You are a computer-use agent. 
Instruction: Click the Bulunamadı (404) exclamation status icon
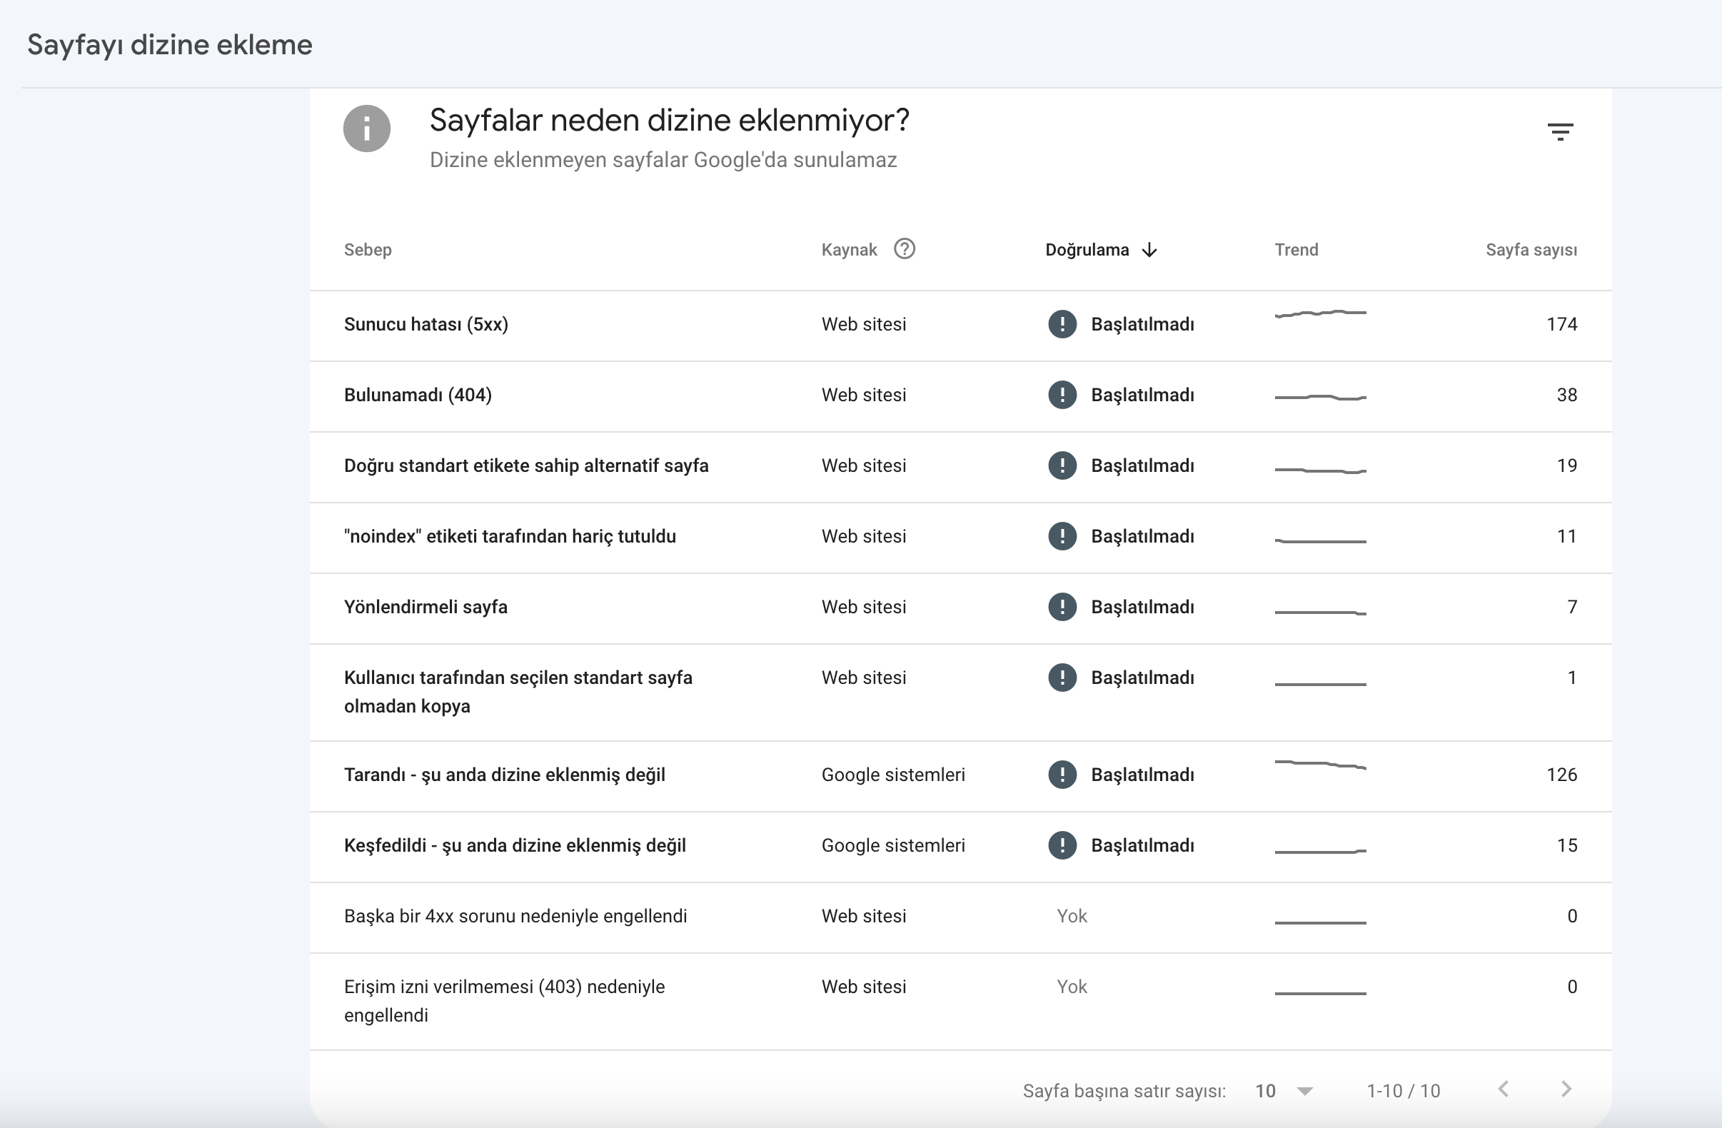(1062, 395)
